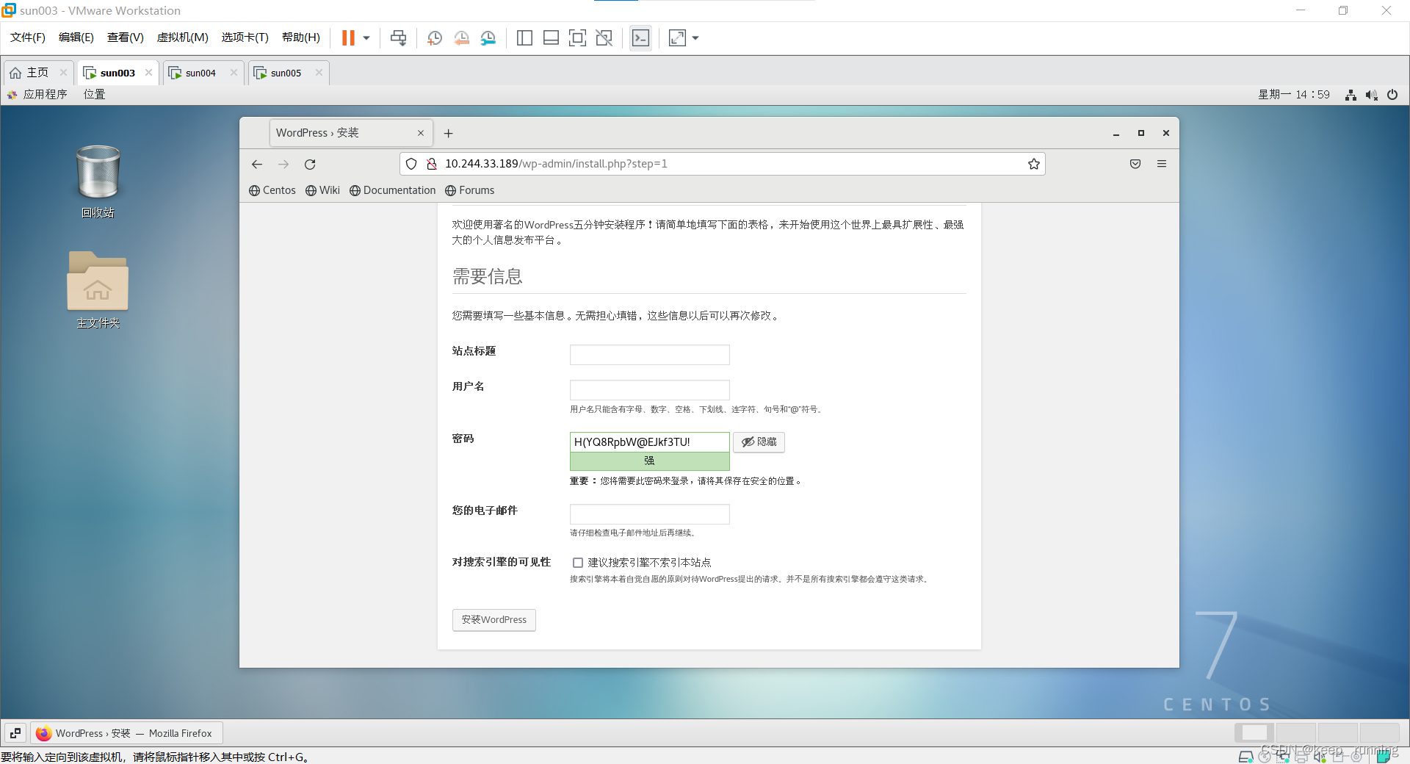Image resolution: width=1410 pixels, height=764 pixels.
Task: Go forward in Firefox
Action: pos(283,164)
